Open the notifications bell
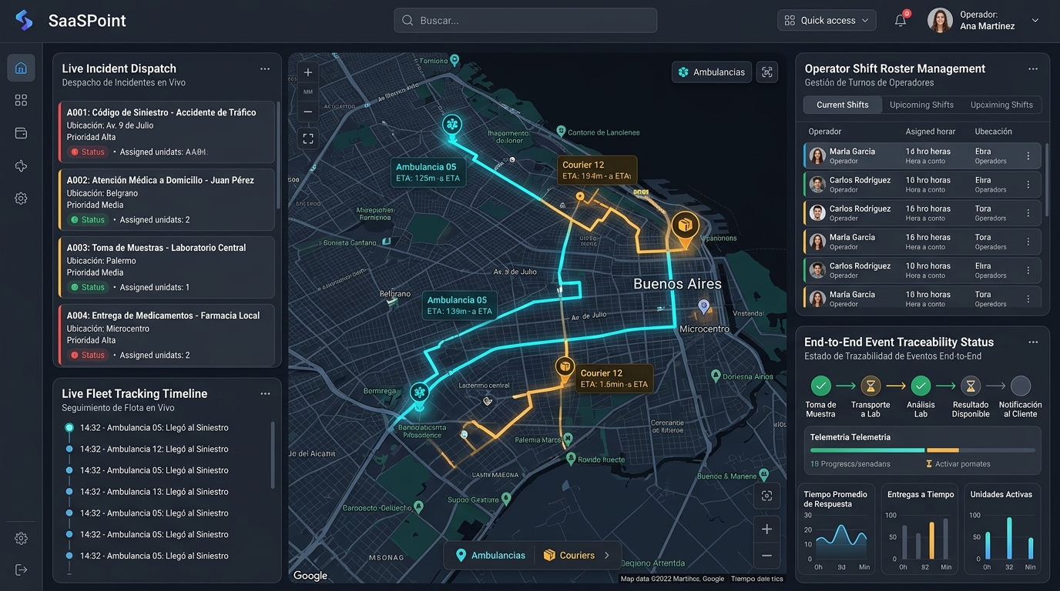 coord(901,21)
